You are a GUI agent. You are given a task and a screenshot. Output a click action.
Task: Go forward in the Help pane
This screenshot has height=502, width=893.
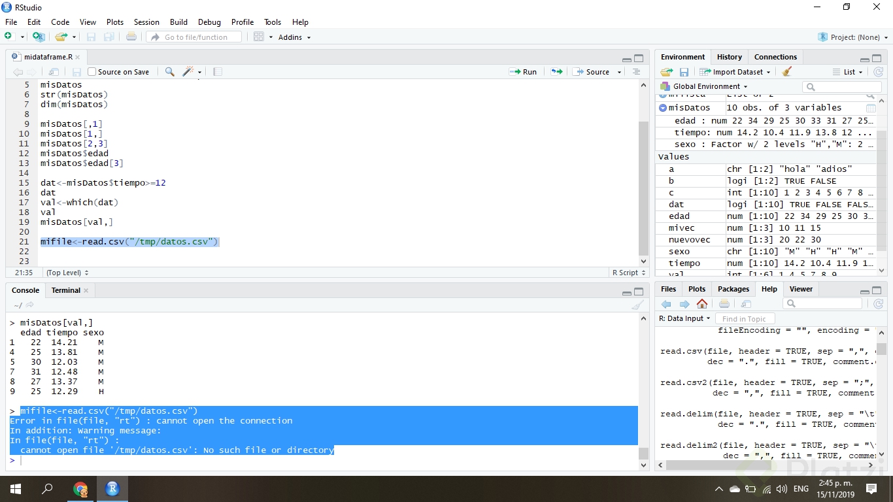(684, 304)
